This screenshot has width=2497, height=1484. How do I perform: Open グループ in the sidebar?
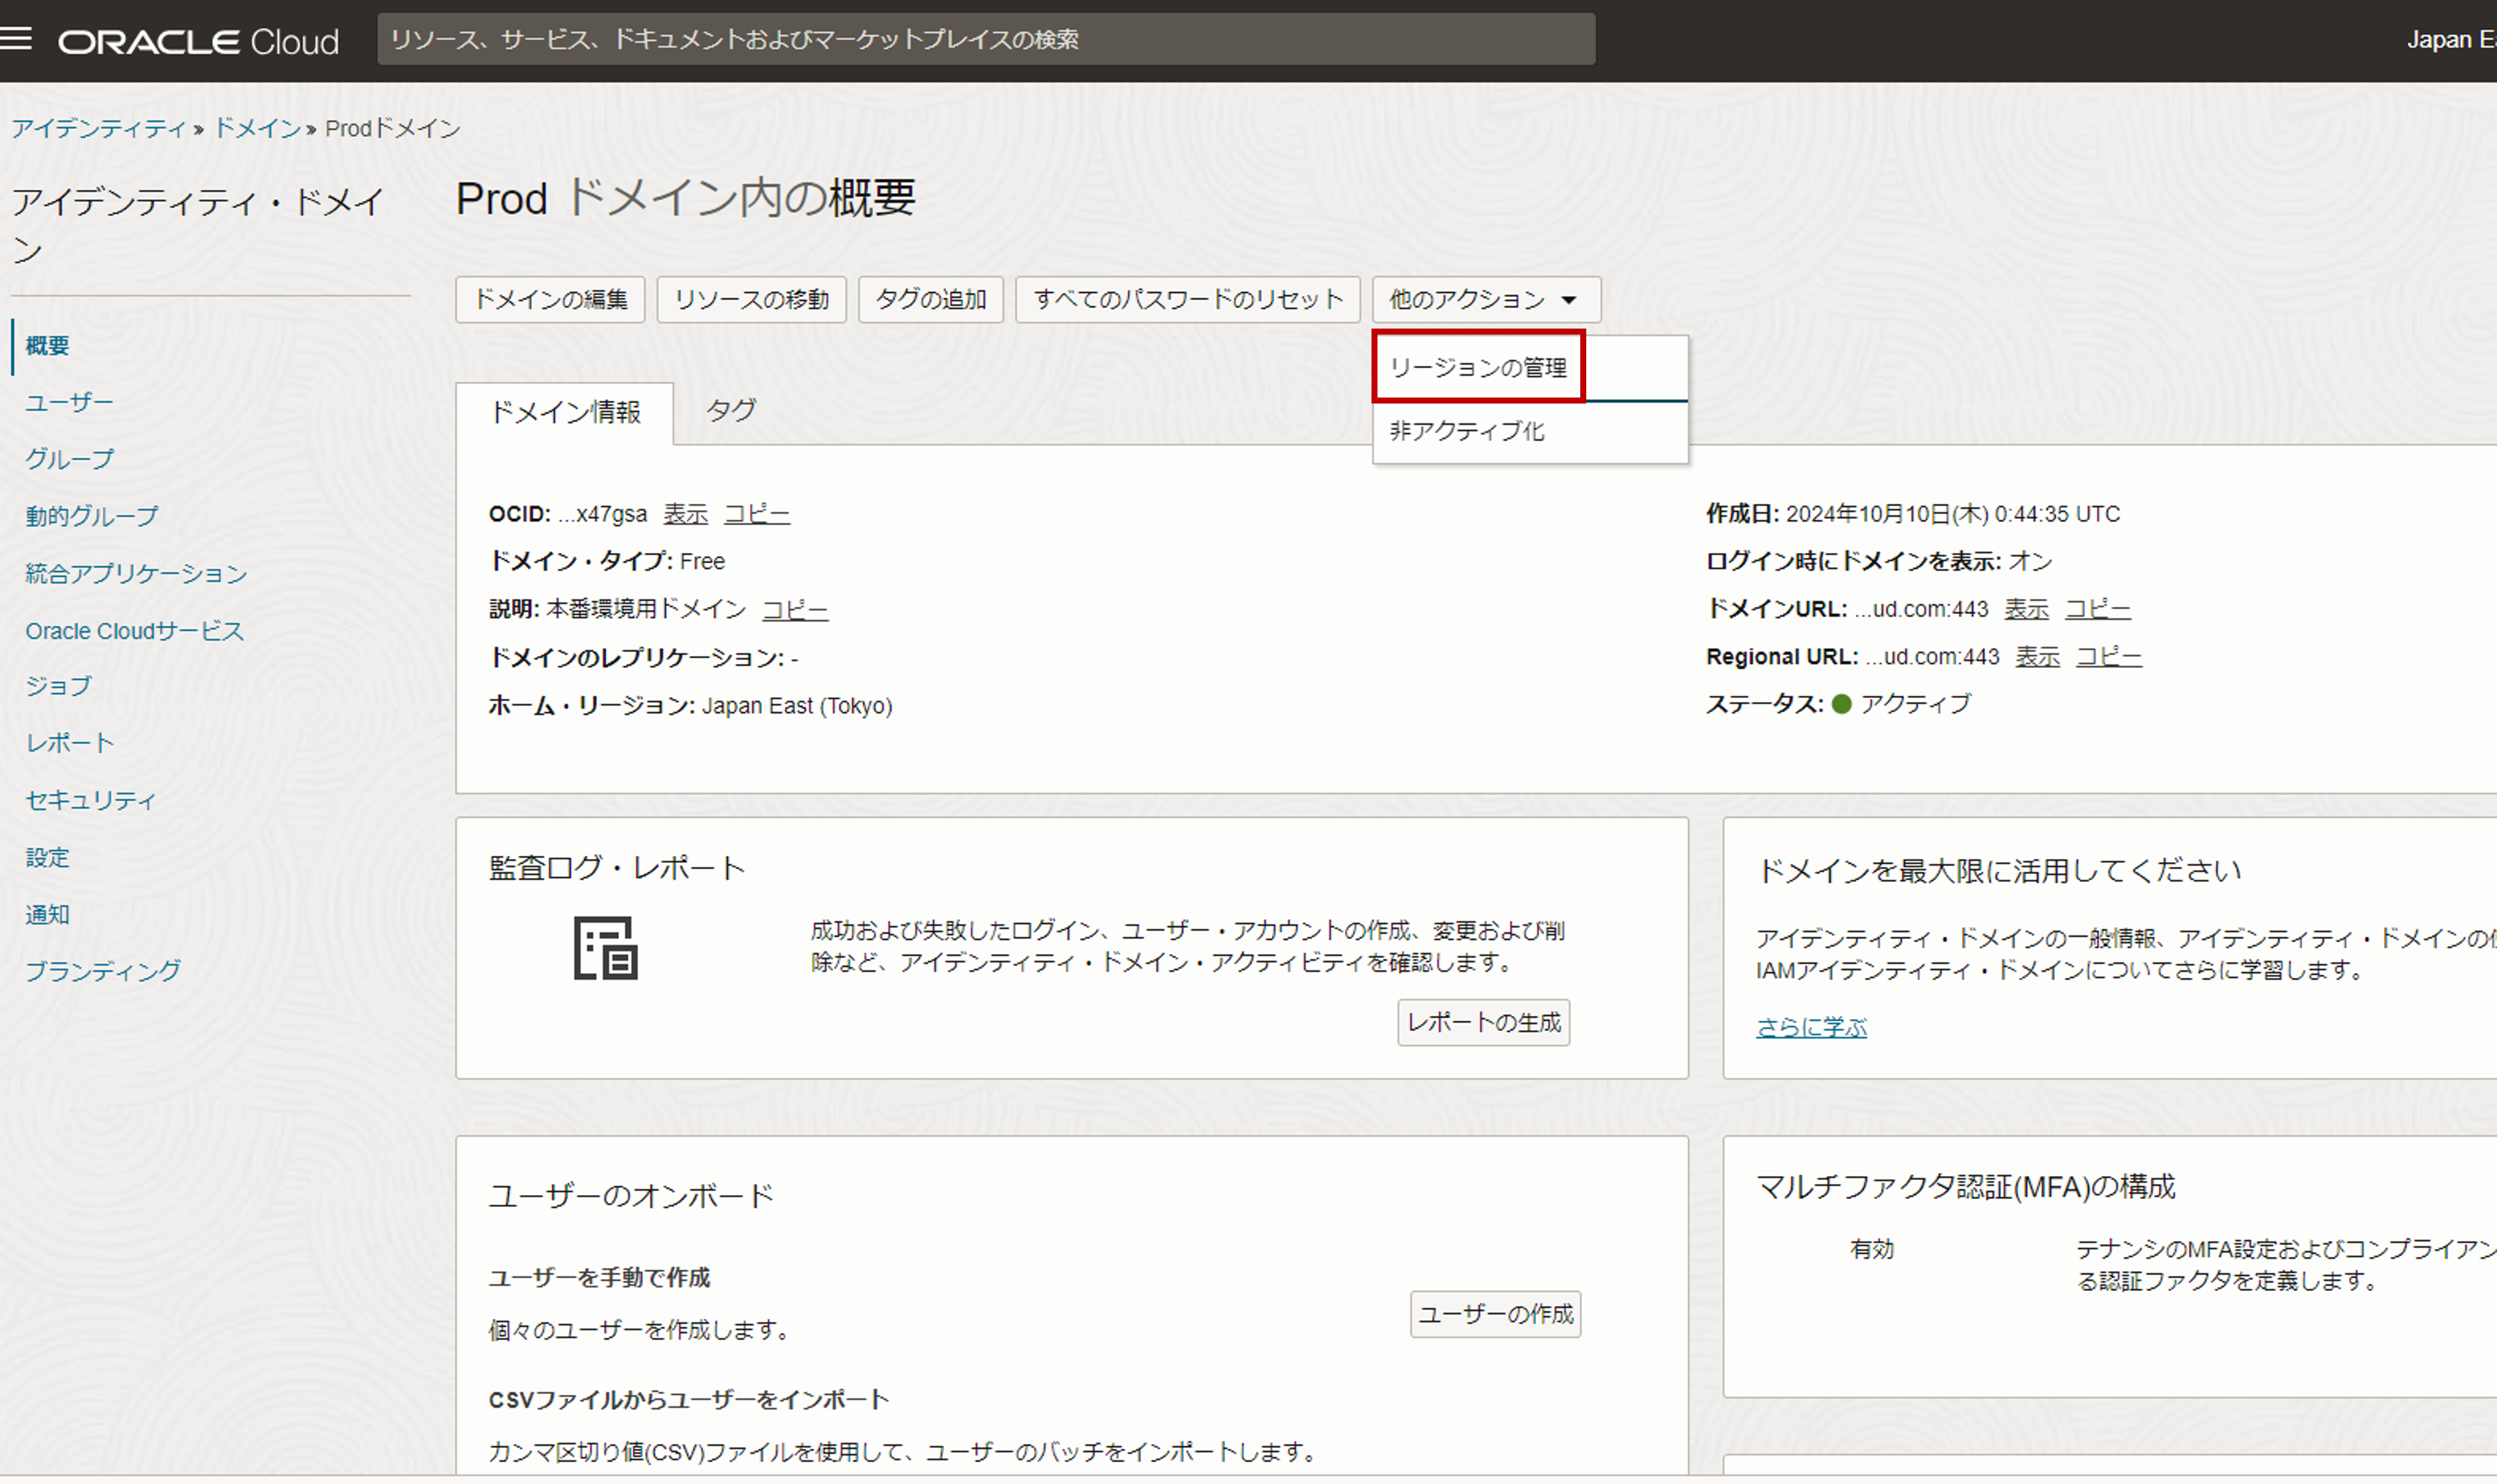click(69, 459)
